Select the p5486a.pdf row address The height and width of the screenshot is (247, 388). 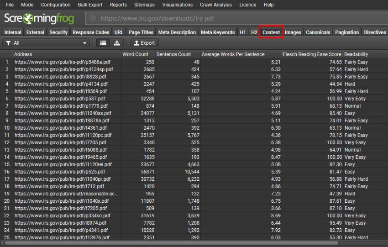(x=63, y=62)
